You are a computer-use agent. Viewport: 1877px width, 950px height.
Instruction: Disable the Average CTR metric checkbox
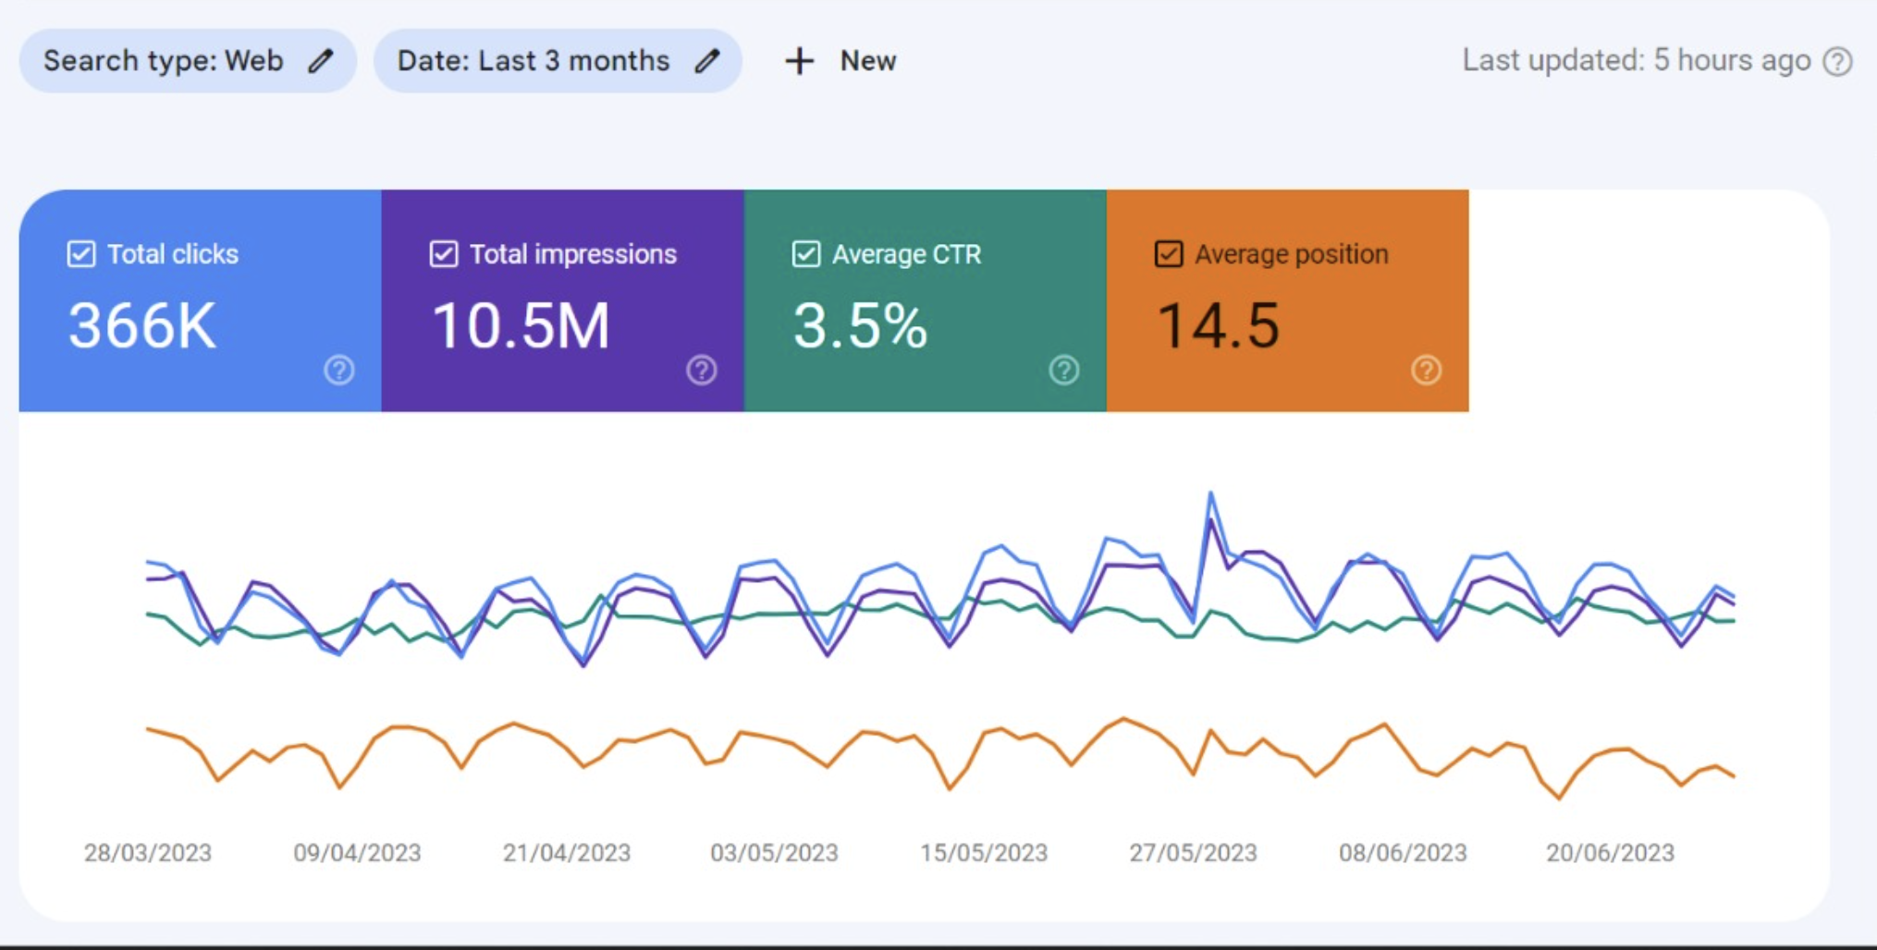805,254
